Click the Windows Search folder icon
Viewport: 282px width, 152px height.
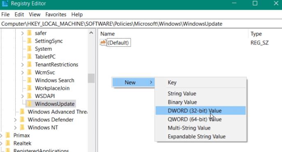pos(29,80)
